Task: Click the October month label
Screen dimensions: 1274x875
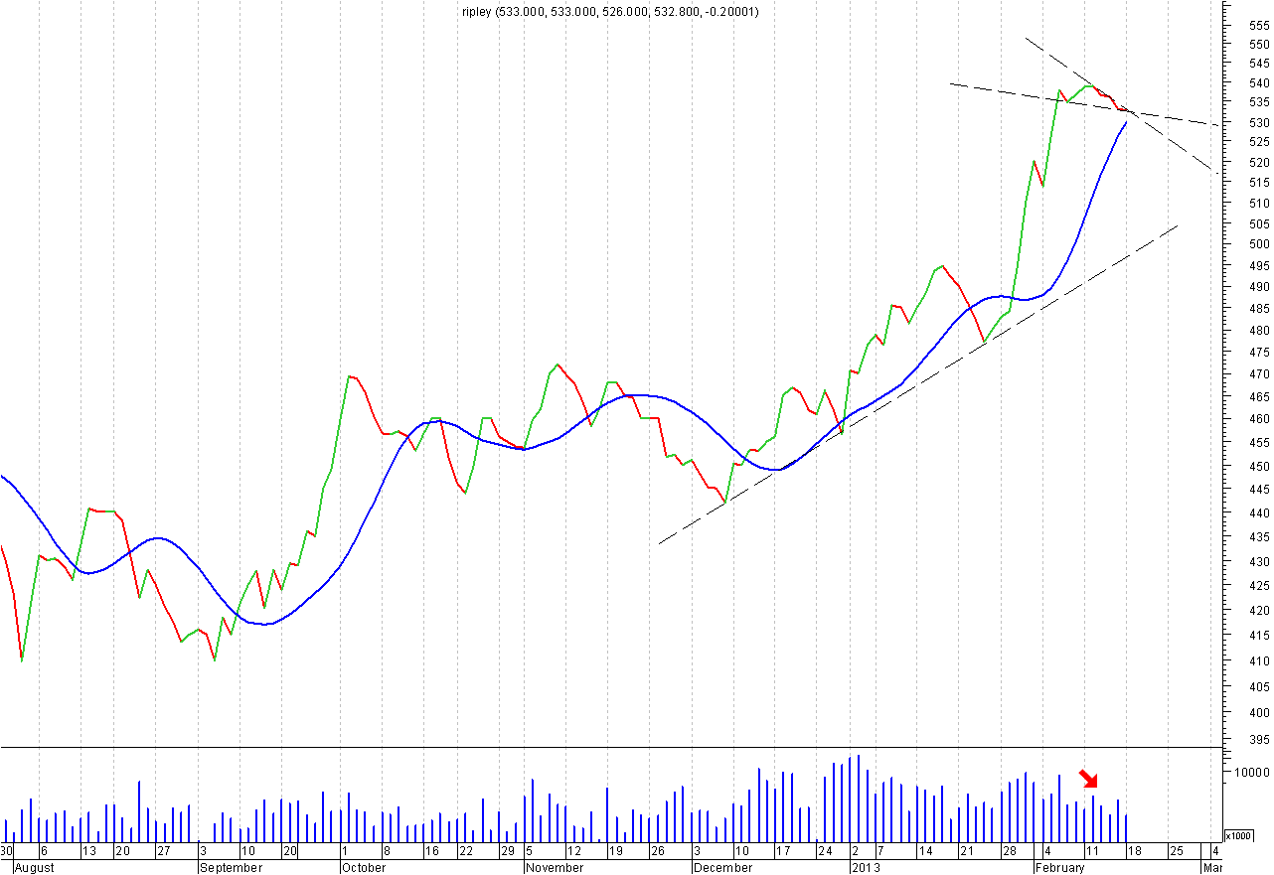Action: pyautogui.click(x=364, y=867)
